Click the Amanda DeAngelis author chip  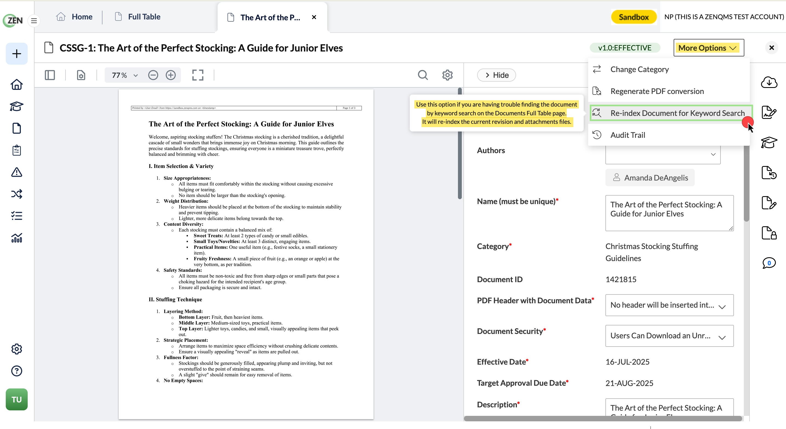click(x=650, y=178)
